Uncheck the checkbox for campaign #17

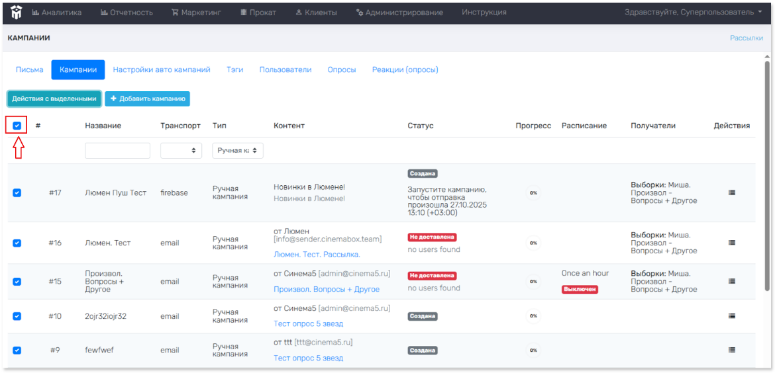(x=17, y=192)
